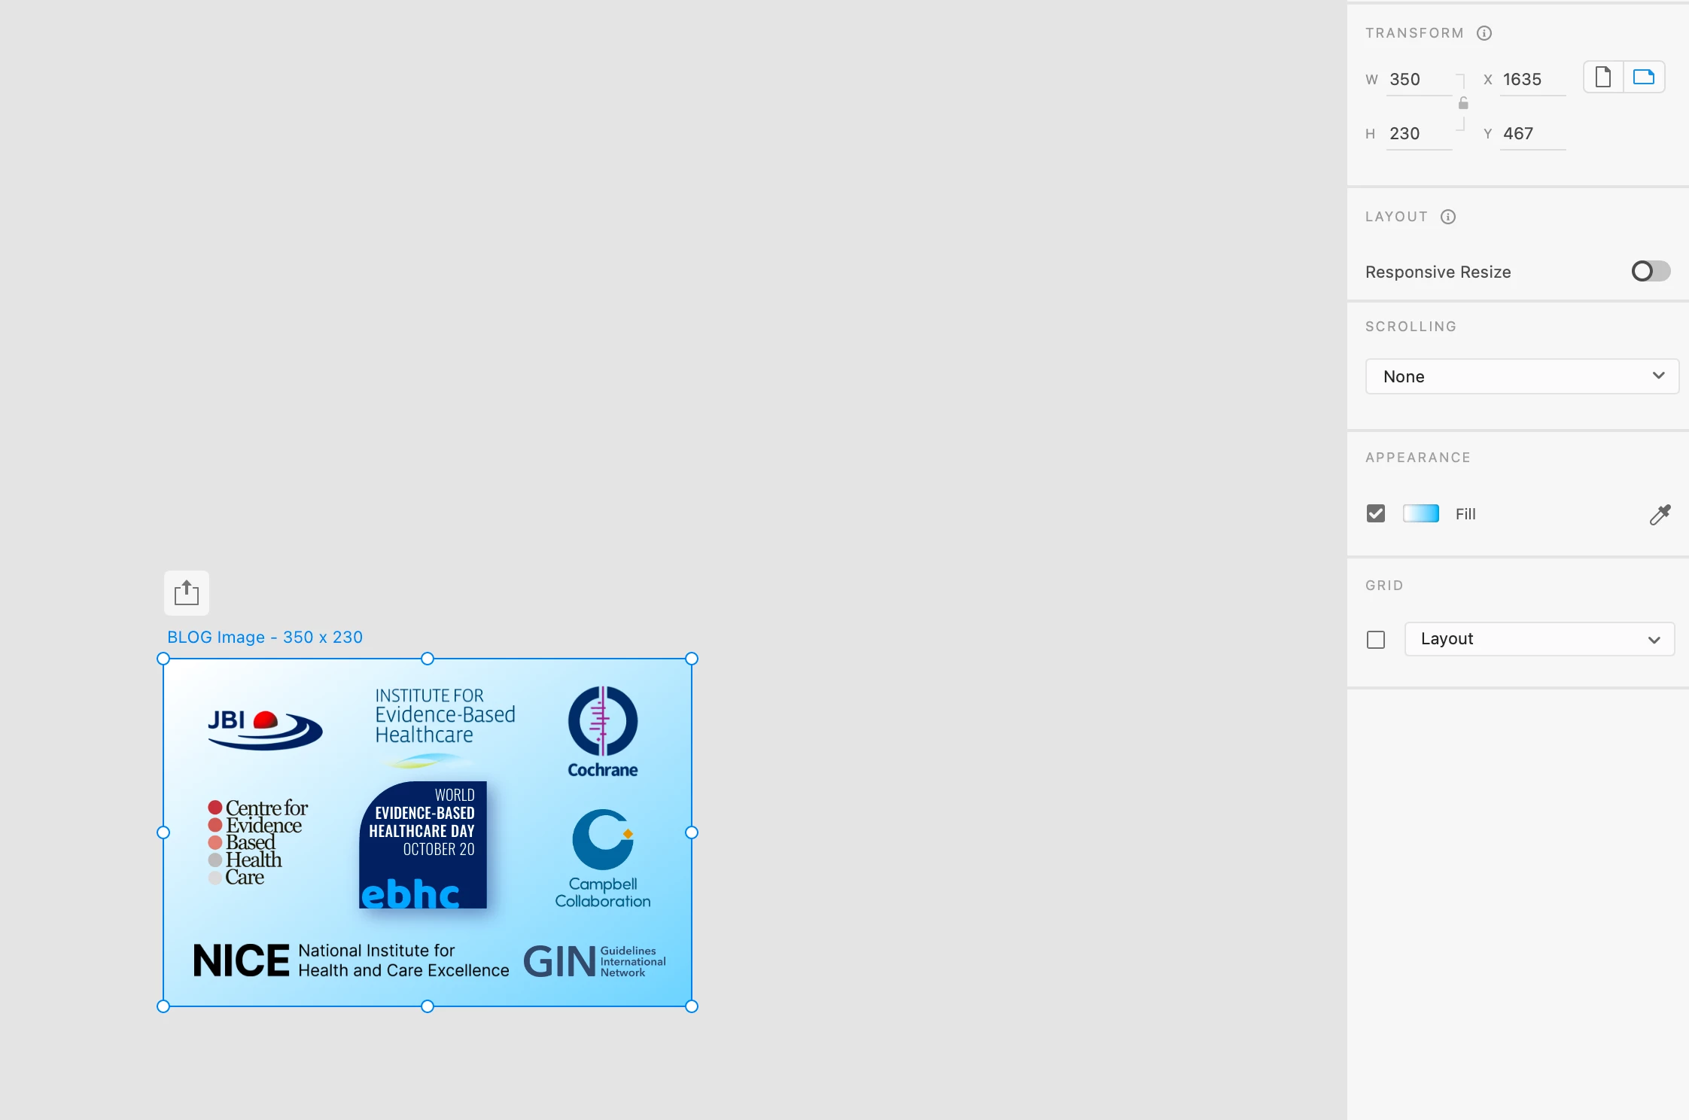Click the Layout info icon
Image resolution: width=1689 pixels, height=1120 pixels.
coord(1448,217)
